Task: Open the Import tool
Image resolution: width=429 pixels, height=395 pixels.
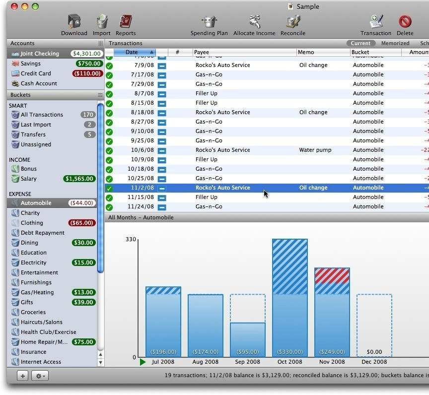Action: click(102, 22)
